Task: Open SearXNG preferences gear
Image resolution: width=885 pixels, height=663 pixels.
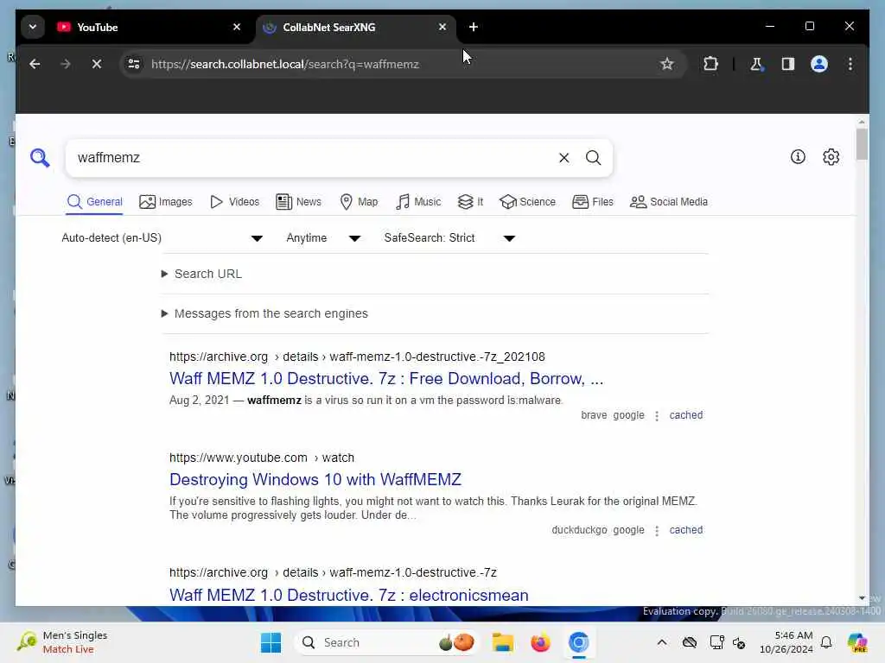Action: 831,157
